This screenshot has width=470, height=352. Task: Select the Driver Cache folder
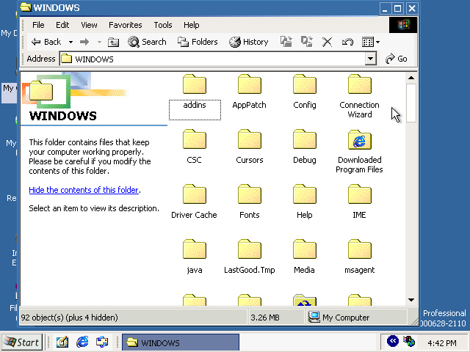tap(194, 202)
